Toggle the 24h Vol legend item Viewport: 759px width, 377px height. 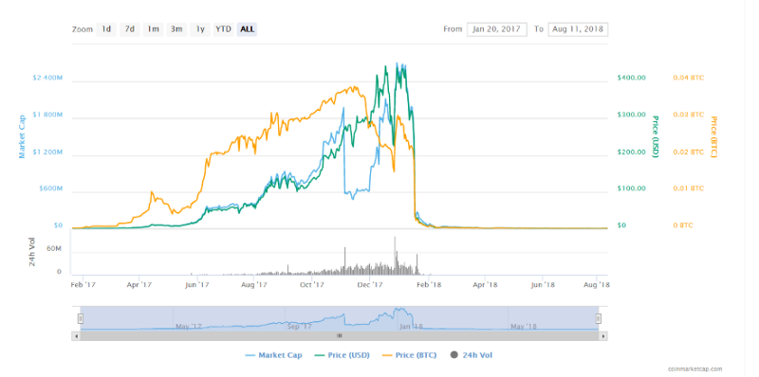[472, 355]
